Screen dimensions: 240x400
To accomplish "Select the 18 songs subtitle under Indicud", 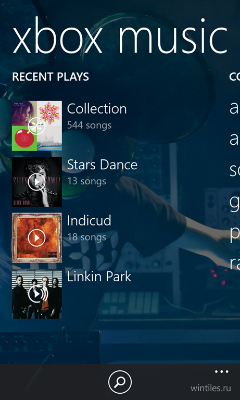I will (86, 238).
